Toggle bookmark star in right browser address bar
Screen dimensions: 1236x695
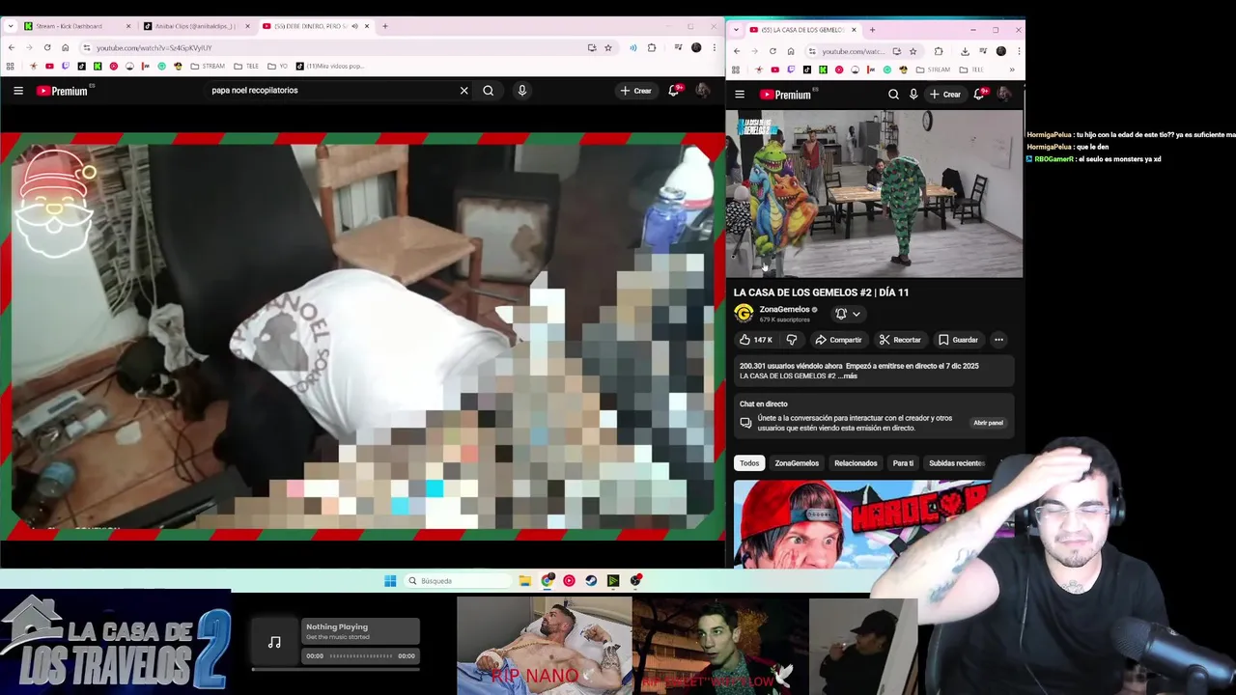(913, 51)
